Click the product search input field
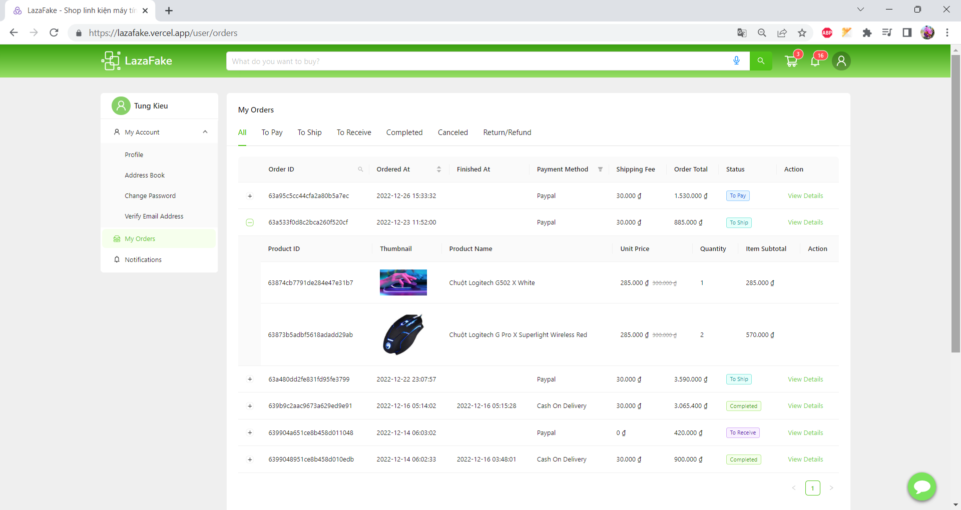Image resolution: width=961 pixels, height=510 pixels. coord(478,61)
